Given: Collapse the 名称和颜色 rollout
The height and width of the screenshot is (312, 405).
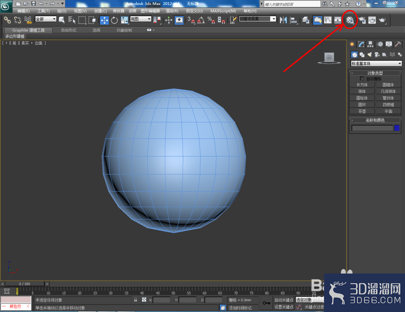Looking at the screenshot, I should (375, 120).
